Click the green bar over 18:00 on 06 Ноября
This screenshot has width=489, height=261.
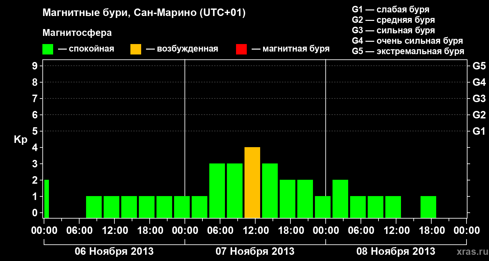point(147,207)
